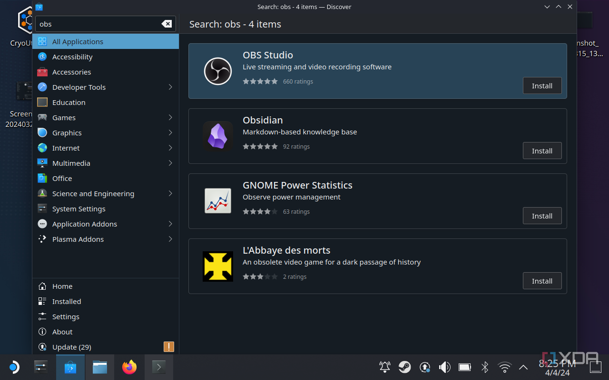
Task: Click the Bluetooth tray icon
Action: pyautogui.click(x=485, y=367)
